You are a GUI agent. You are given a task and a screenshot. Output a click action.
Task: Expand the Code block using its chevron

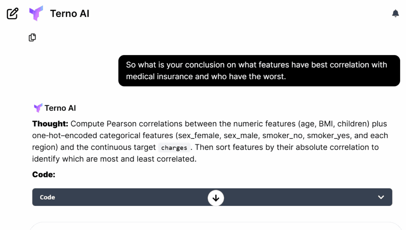pos(381,197)
